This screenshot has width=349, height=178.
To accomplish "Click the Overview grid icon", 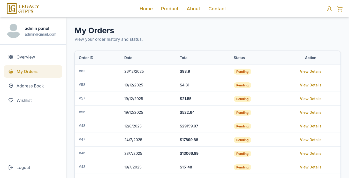I will pos(11,57).
